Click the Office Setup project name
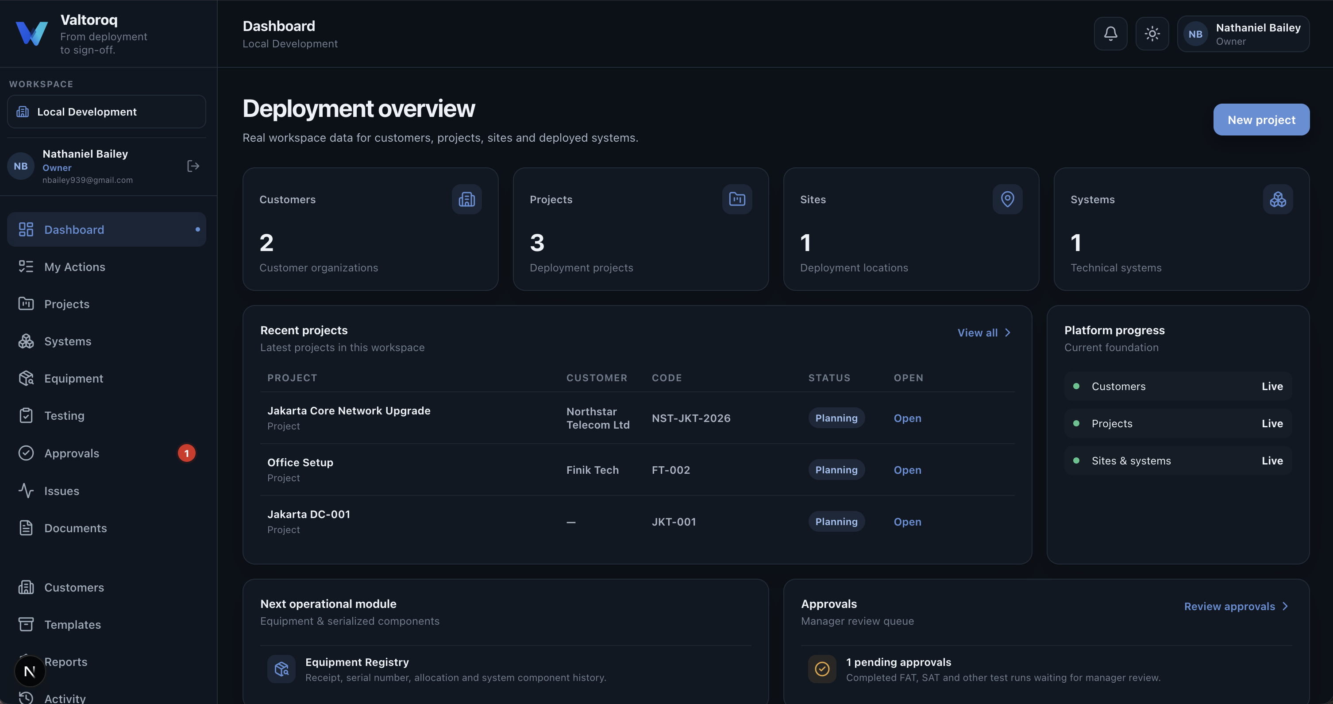This screenshot has width=1333, height=704. 300,462
